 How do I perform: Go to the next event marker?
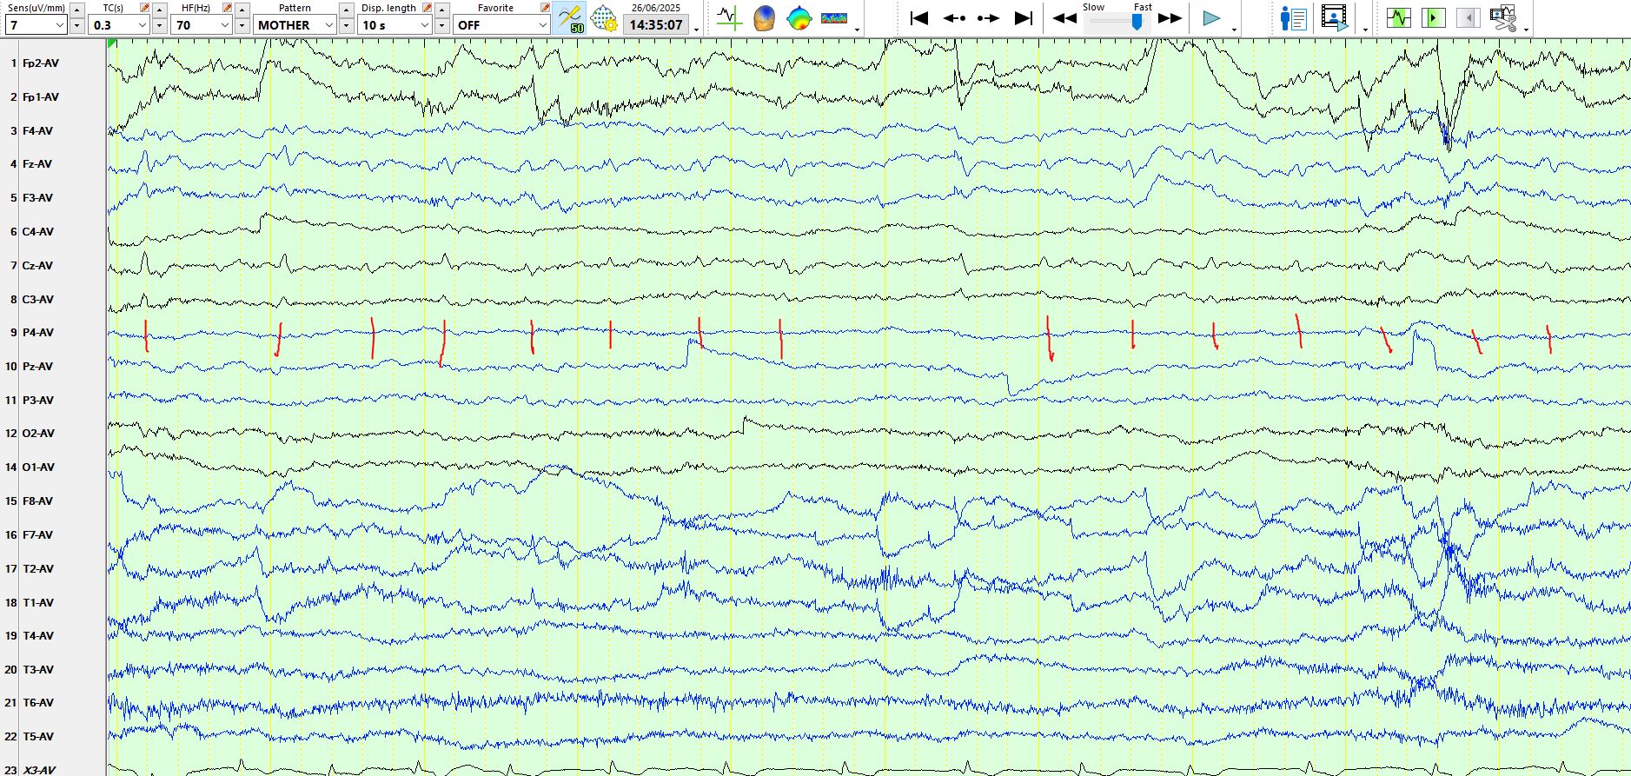989,17
